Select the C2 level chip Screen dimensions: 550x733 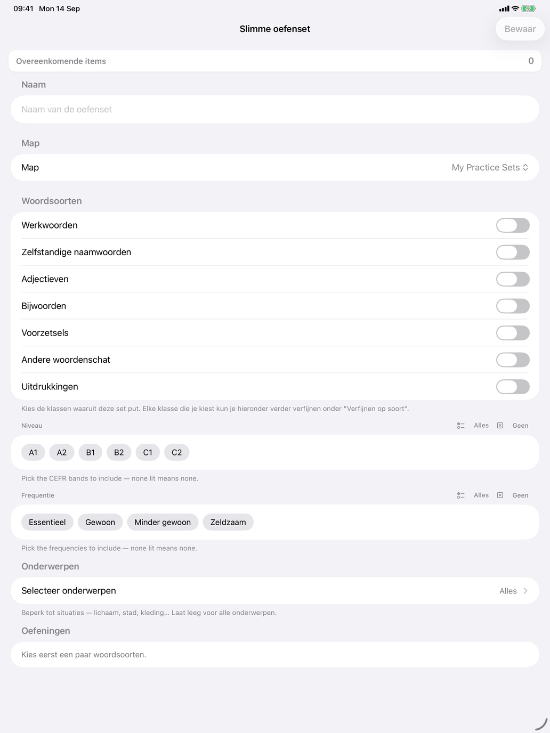click(177, 452)
